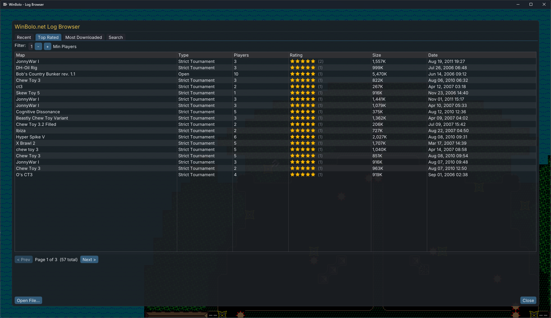551x318 pixels.
Task: Click the date Apr 14, 2007 08:58
Action: tap(448, 150)
